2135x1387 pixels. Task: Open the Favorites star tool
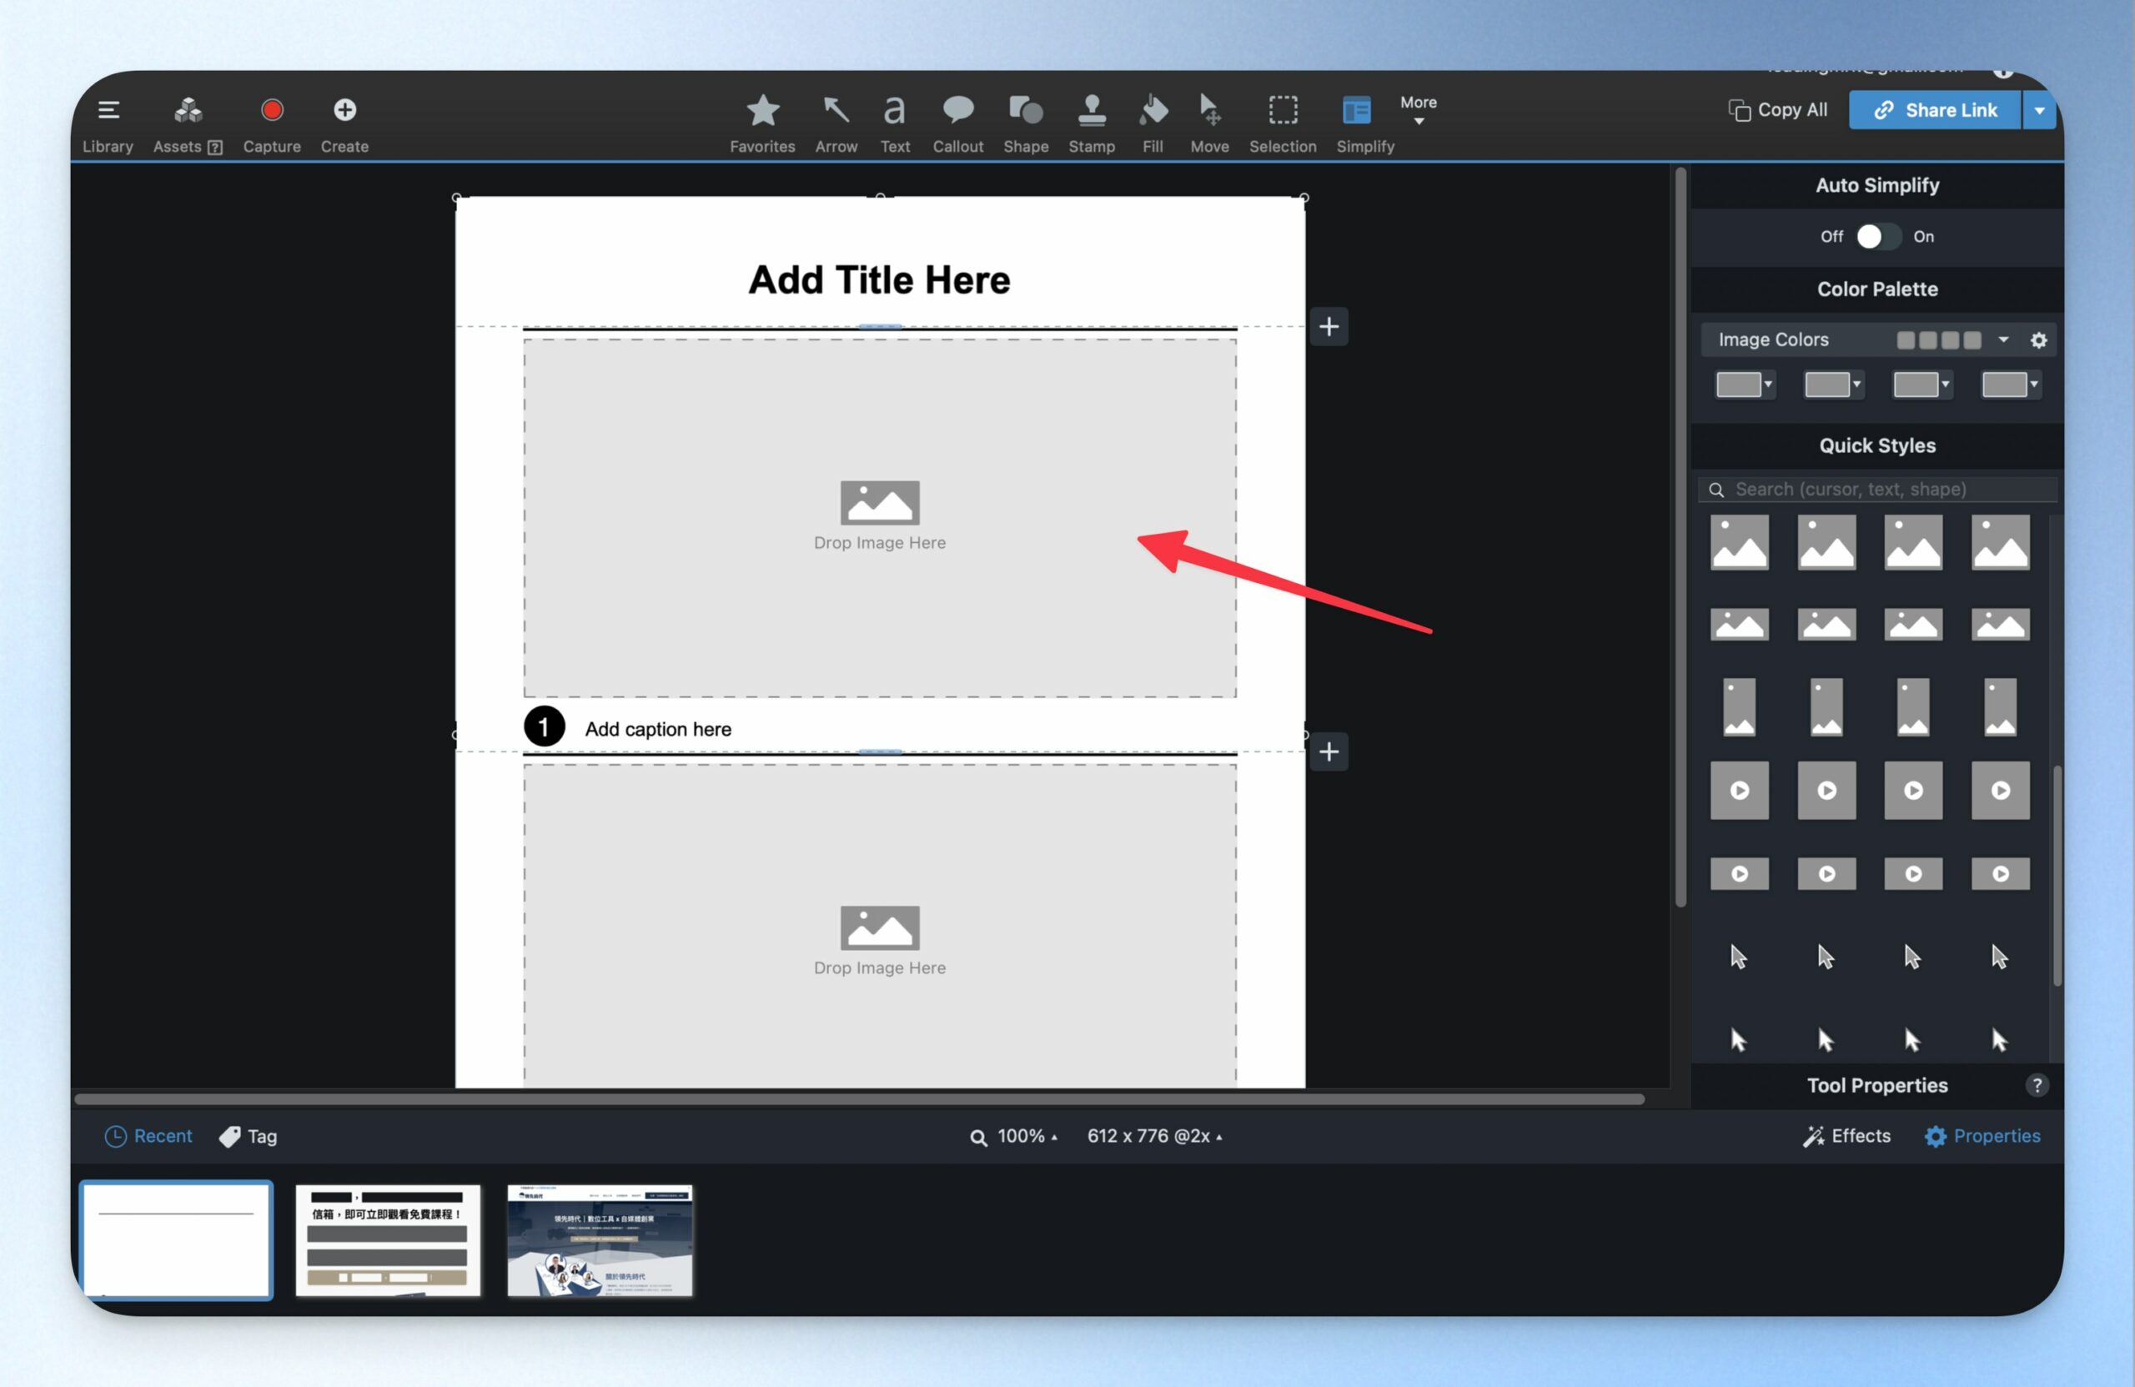(x=761, y=123)
